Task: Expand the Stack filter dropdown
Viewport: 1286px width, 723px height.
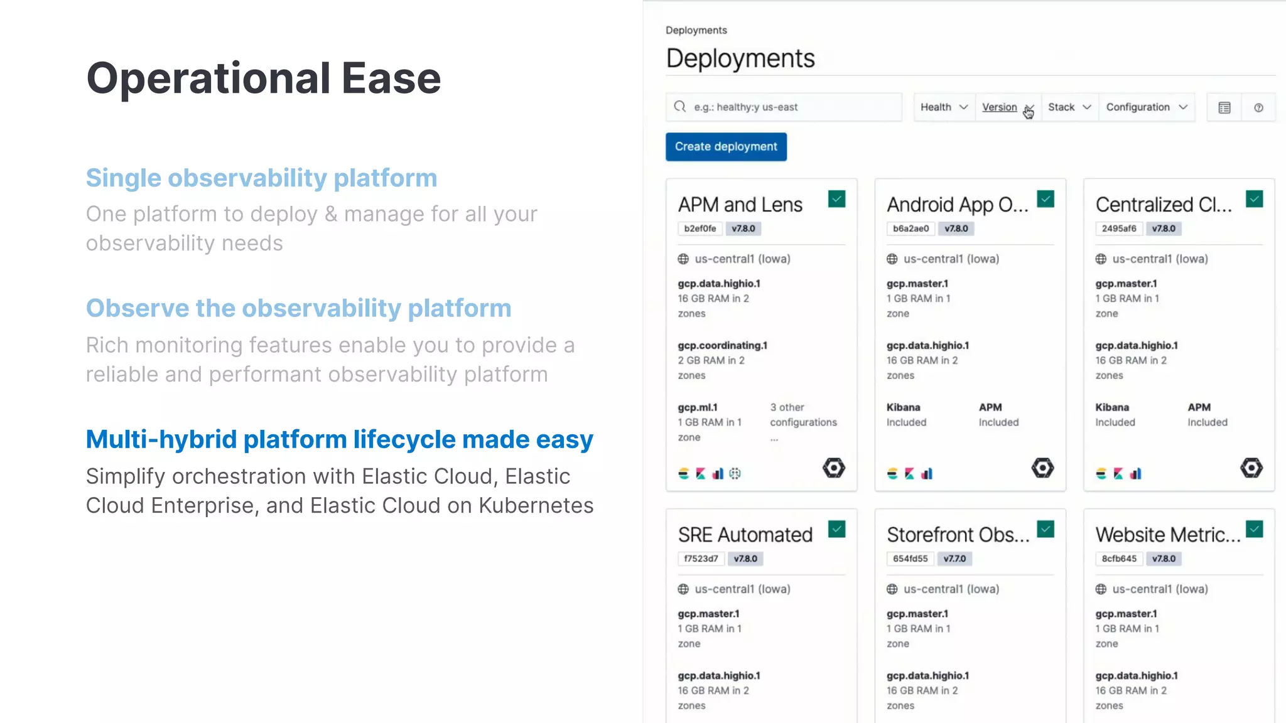Action: click(x=1069, y=107)
